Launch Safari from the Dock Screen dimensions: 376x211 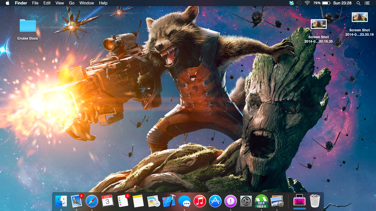92,201
